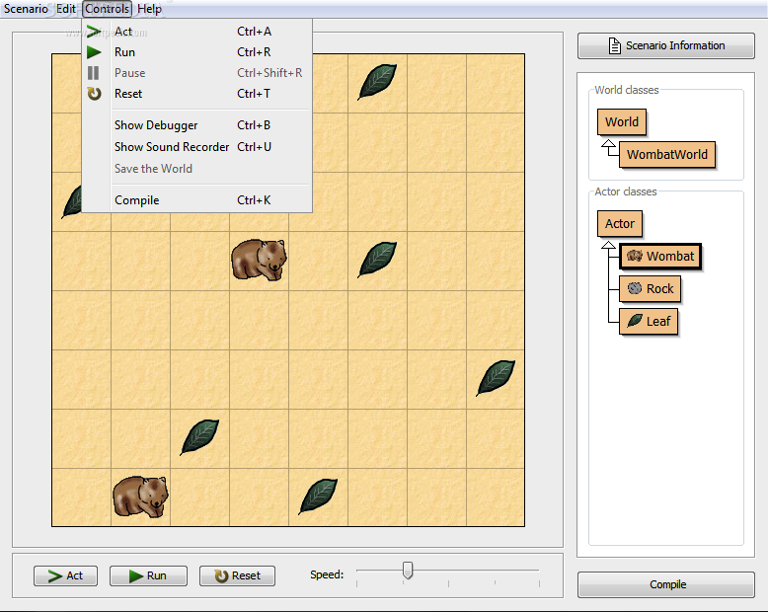Choose Act from the Controls menu
The width and height of the screenshot is (768, 612).
click(x=123, y=32)
